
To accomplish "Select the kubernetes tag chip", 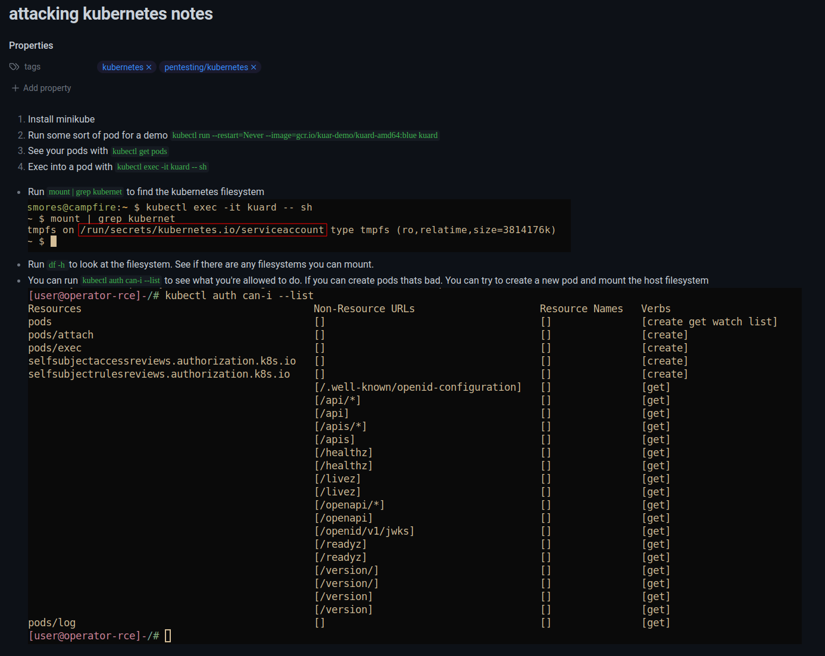I will pos(123,67).
